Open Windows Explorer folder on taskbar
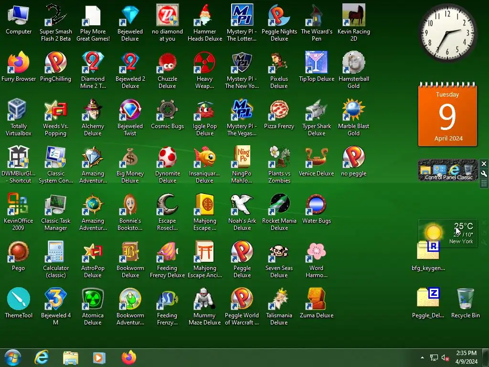Screen dimensions: 489x367 pyautogui.click(x=71, y=357)
